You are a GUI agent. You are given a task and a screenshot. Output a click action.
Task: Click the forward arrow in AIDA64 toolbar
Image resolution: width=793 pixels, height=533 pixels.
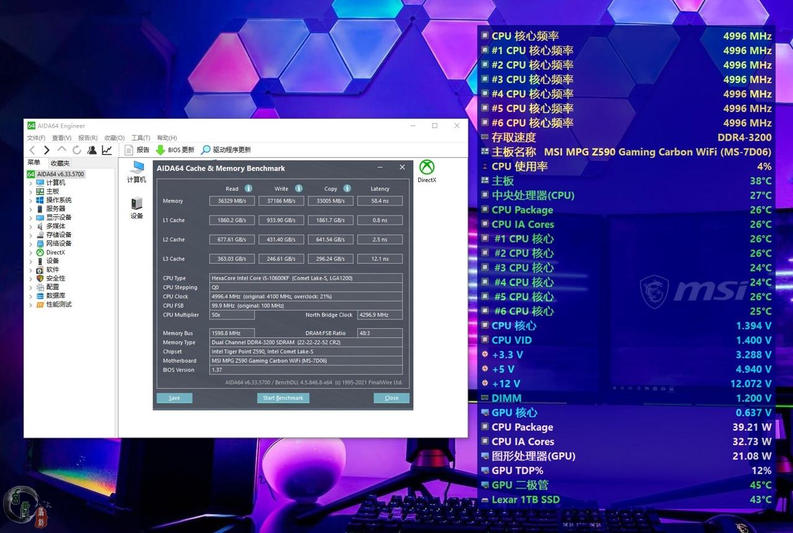pos(46,150)
